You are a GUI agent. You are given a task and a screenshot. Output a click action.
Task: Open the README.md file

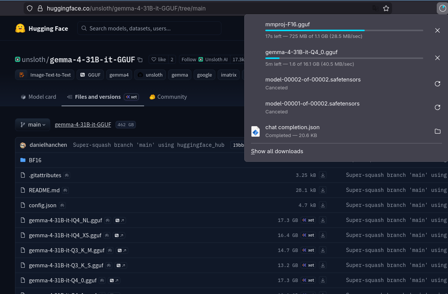click(44, 190)
